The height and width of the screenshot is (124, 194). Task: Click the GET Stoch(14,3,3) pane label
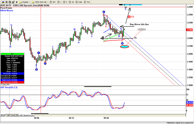(x=9, y=87)
